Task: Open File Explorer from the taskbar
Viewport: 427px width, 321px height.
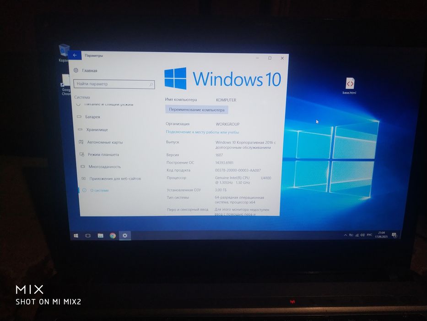Action: click(100, 236)
